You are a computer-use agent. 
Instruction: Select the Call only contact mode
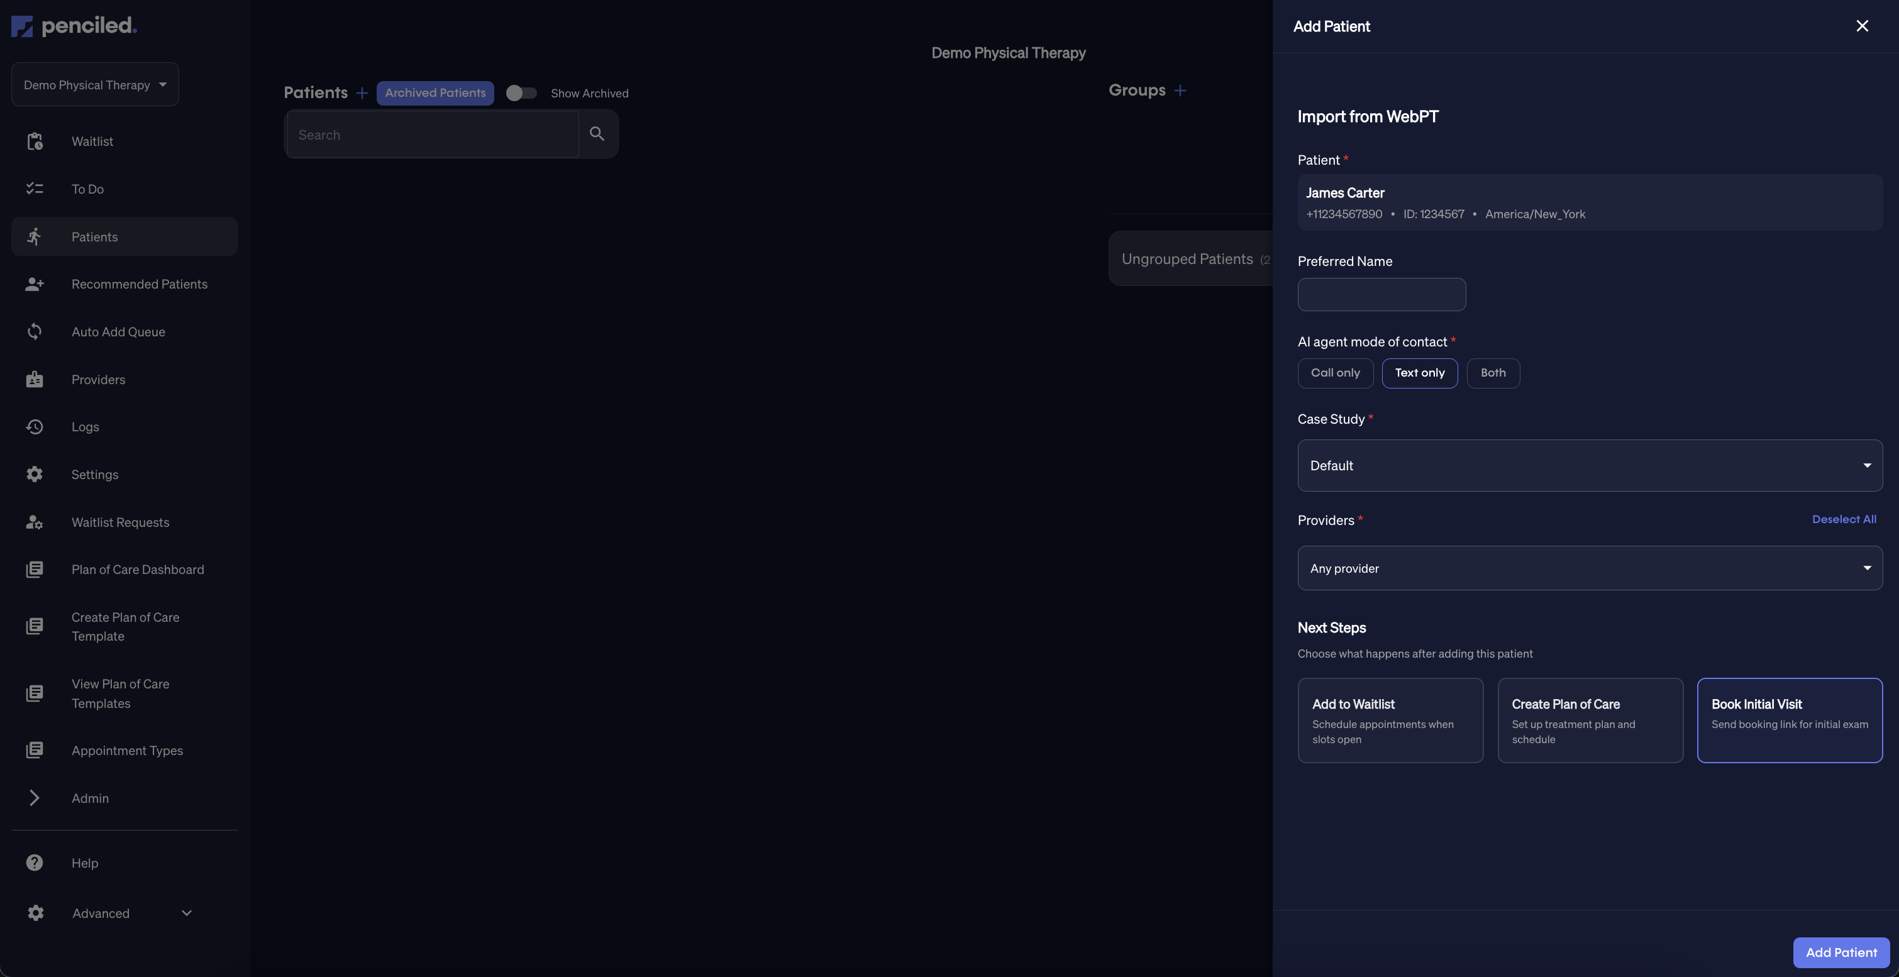pos(1335,373)
